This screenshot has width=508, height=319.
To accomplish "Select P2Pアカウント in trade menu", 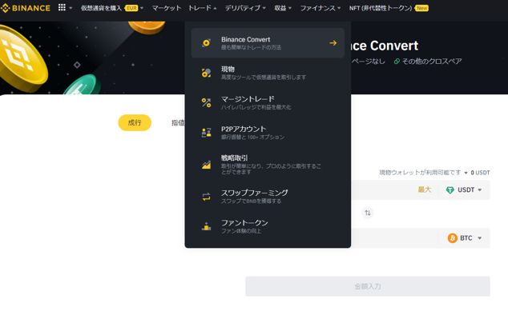I will click(x=268, y=133).
